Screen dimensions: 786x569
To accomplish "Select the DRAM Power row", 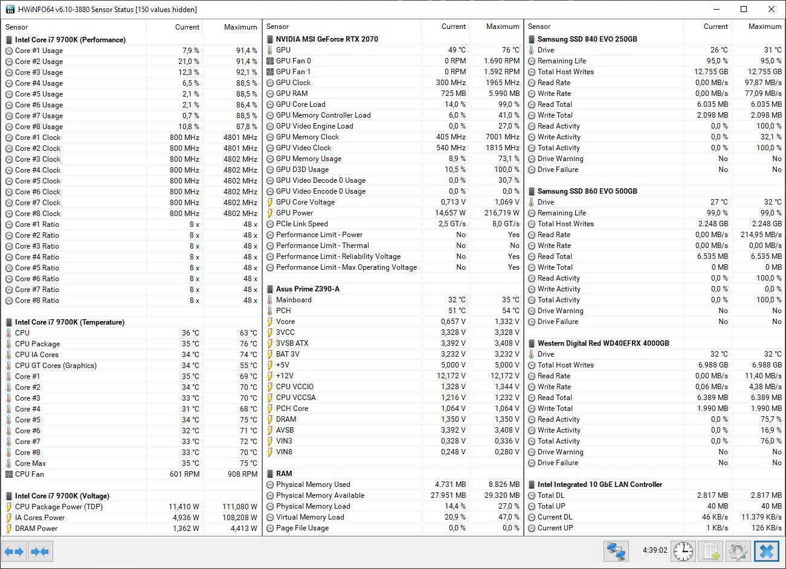I will [x=132, y=529].
